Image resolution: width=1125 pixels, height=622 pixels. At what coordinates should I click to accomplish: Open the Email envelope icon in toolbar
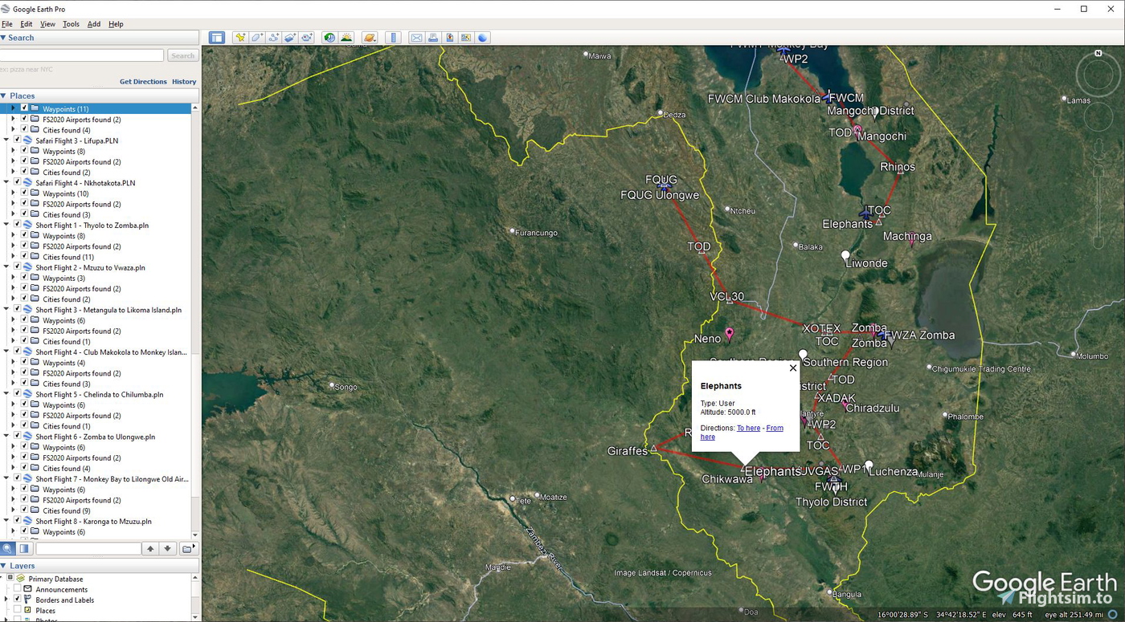[416, 38]
